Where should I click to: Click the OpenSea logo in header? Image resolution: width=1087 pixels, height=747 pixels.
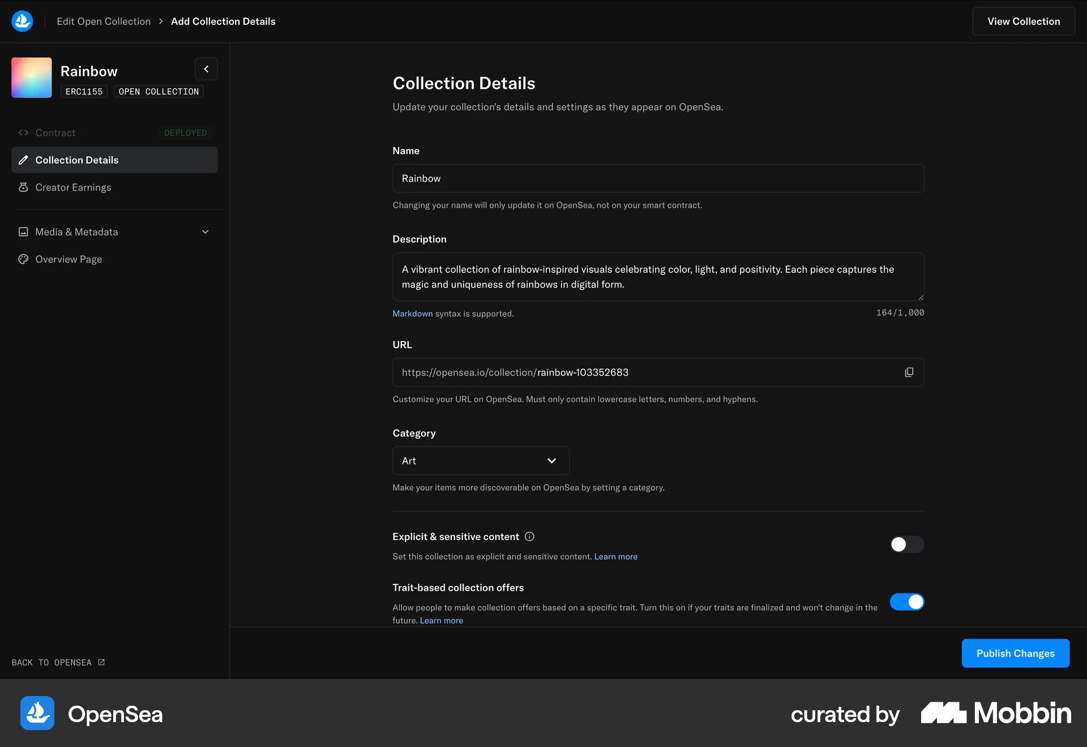[x=22, y=21]
